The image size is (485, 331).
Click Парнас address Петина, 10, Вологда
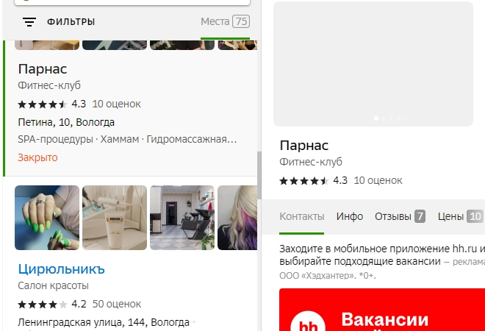[65, 122]
